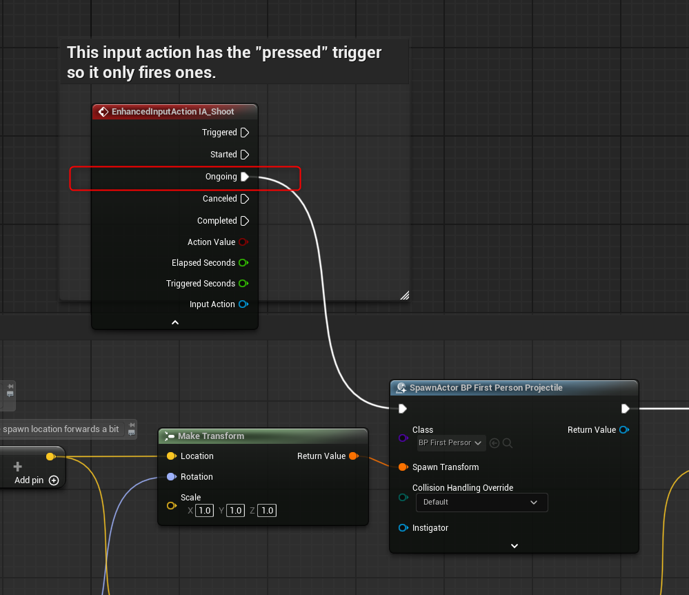
Task: Select the Ongoing execution output pin
Action: tap(246, 176)
